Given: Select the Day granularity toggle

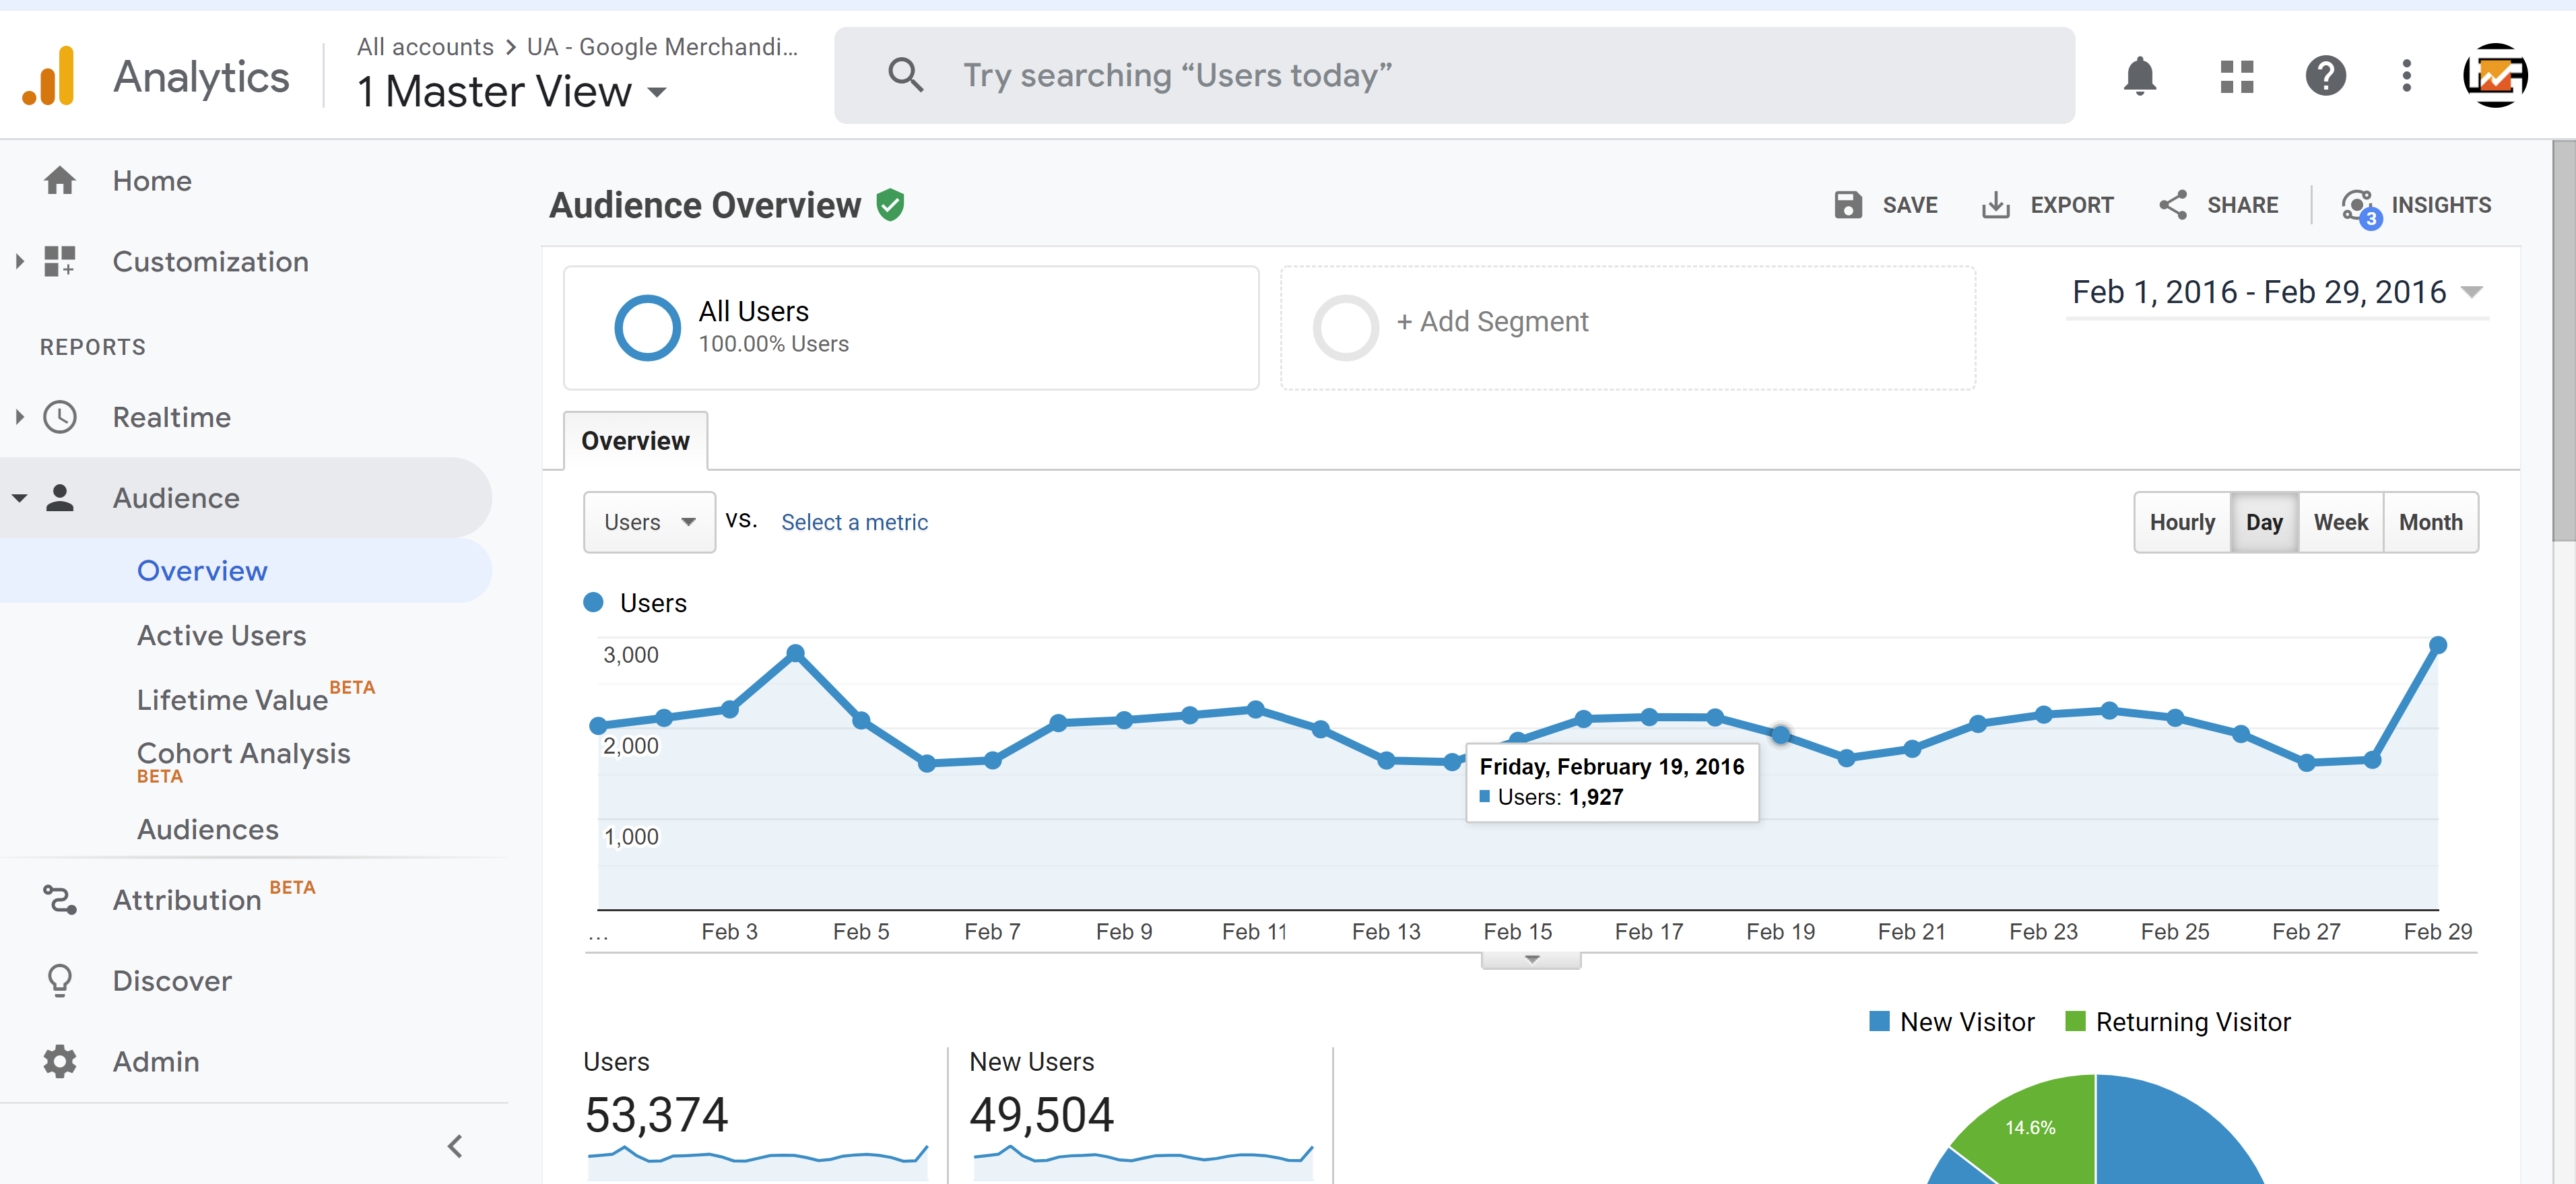Looking at the screenshot, I should (x=2264, y=522).
